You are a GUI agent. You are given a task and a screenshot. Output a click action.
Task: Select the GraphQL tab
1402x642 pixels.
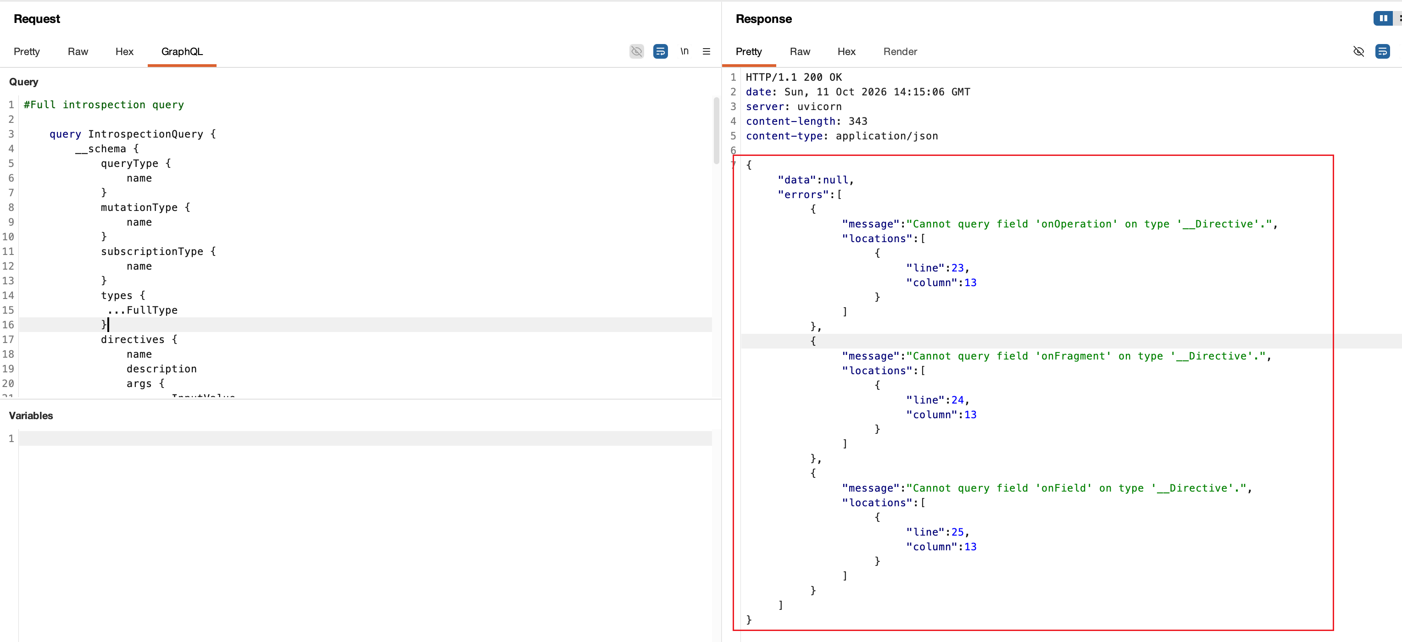182,51
